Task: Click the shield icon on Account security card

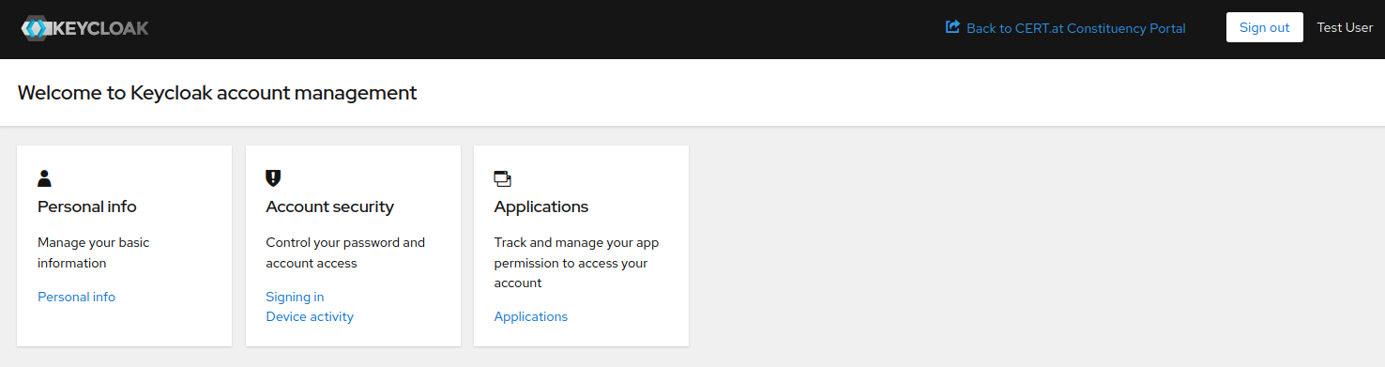Action: click(273, 177)
